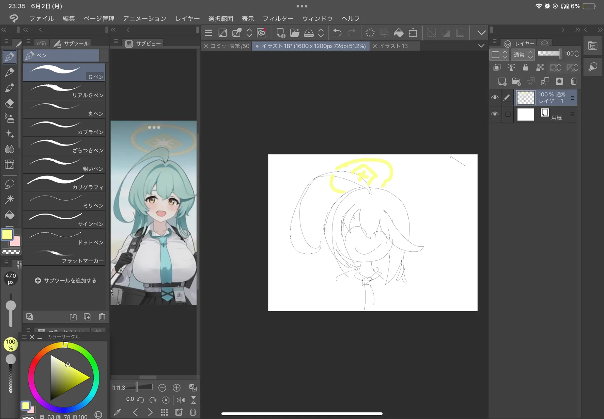Zoom in the Sub View with plus
Viewport: 604px width, 419px height.
click(176, 388)
